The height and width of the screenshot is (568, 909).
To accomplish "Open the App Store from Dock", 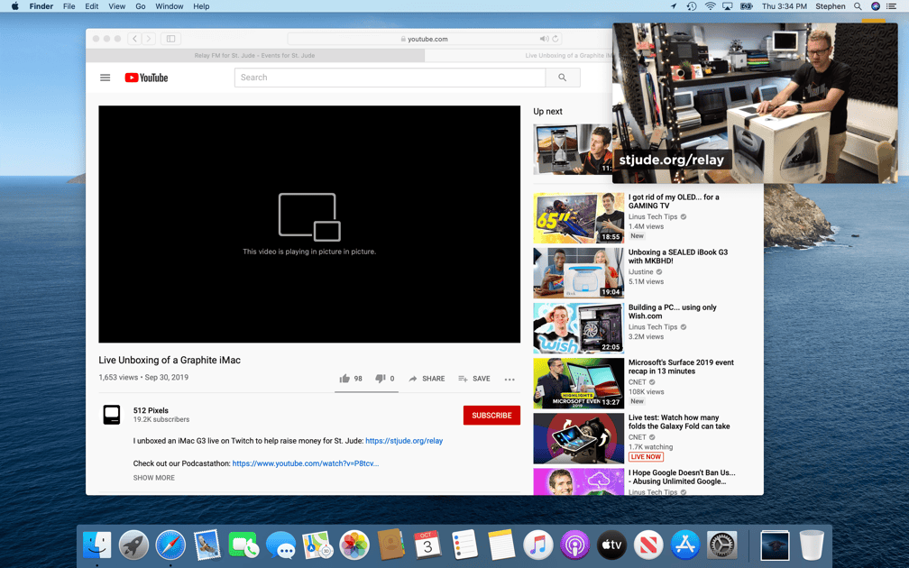I will point(685,545).
